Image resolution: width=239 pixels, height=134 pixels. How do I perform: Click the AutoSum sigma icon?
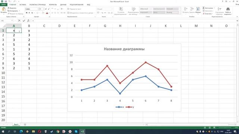(x=204, y=8)
